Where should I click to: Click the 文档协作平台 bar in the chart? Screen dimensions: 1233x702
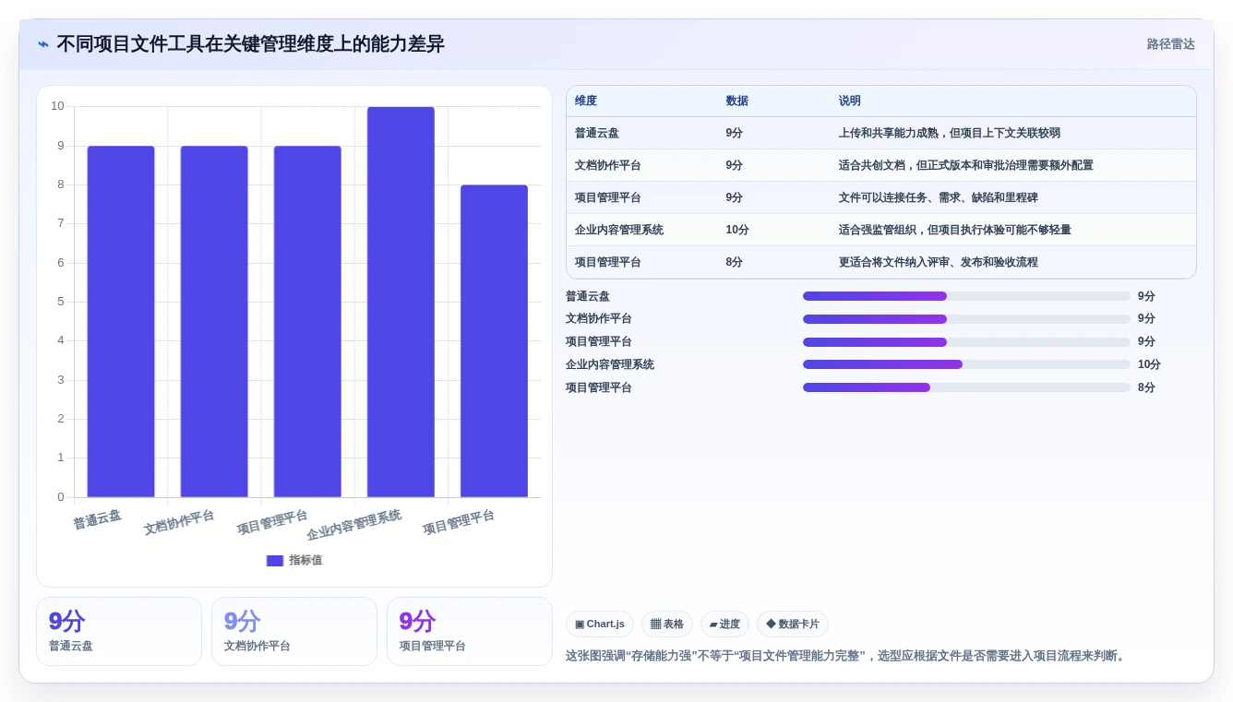(x=214, y=322)
